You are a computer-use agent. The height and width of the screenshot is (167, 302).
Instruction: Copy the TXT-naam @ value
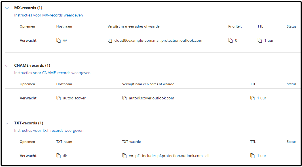58,156
